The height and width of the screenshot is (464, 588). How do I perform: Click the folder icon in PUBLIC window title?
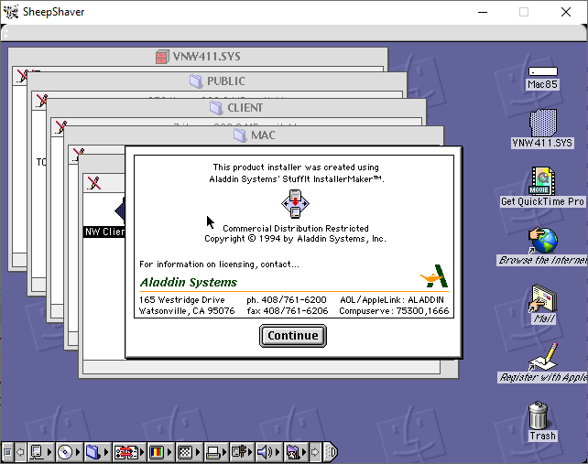coord(196,81)
